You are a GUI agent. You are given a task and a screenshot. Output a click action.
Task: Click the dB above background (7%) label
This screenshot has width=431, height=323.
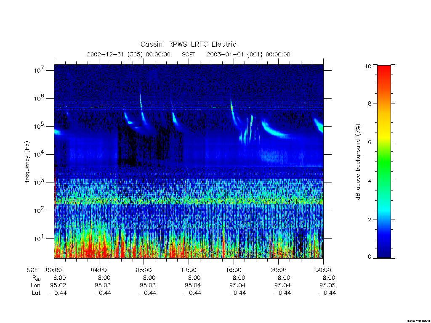pyautogui.click(x=358, y=162)
